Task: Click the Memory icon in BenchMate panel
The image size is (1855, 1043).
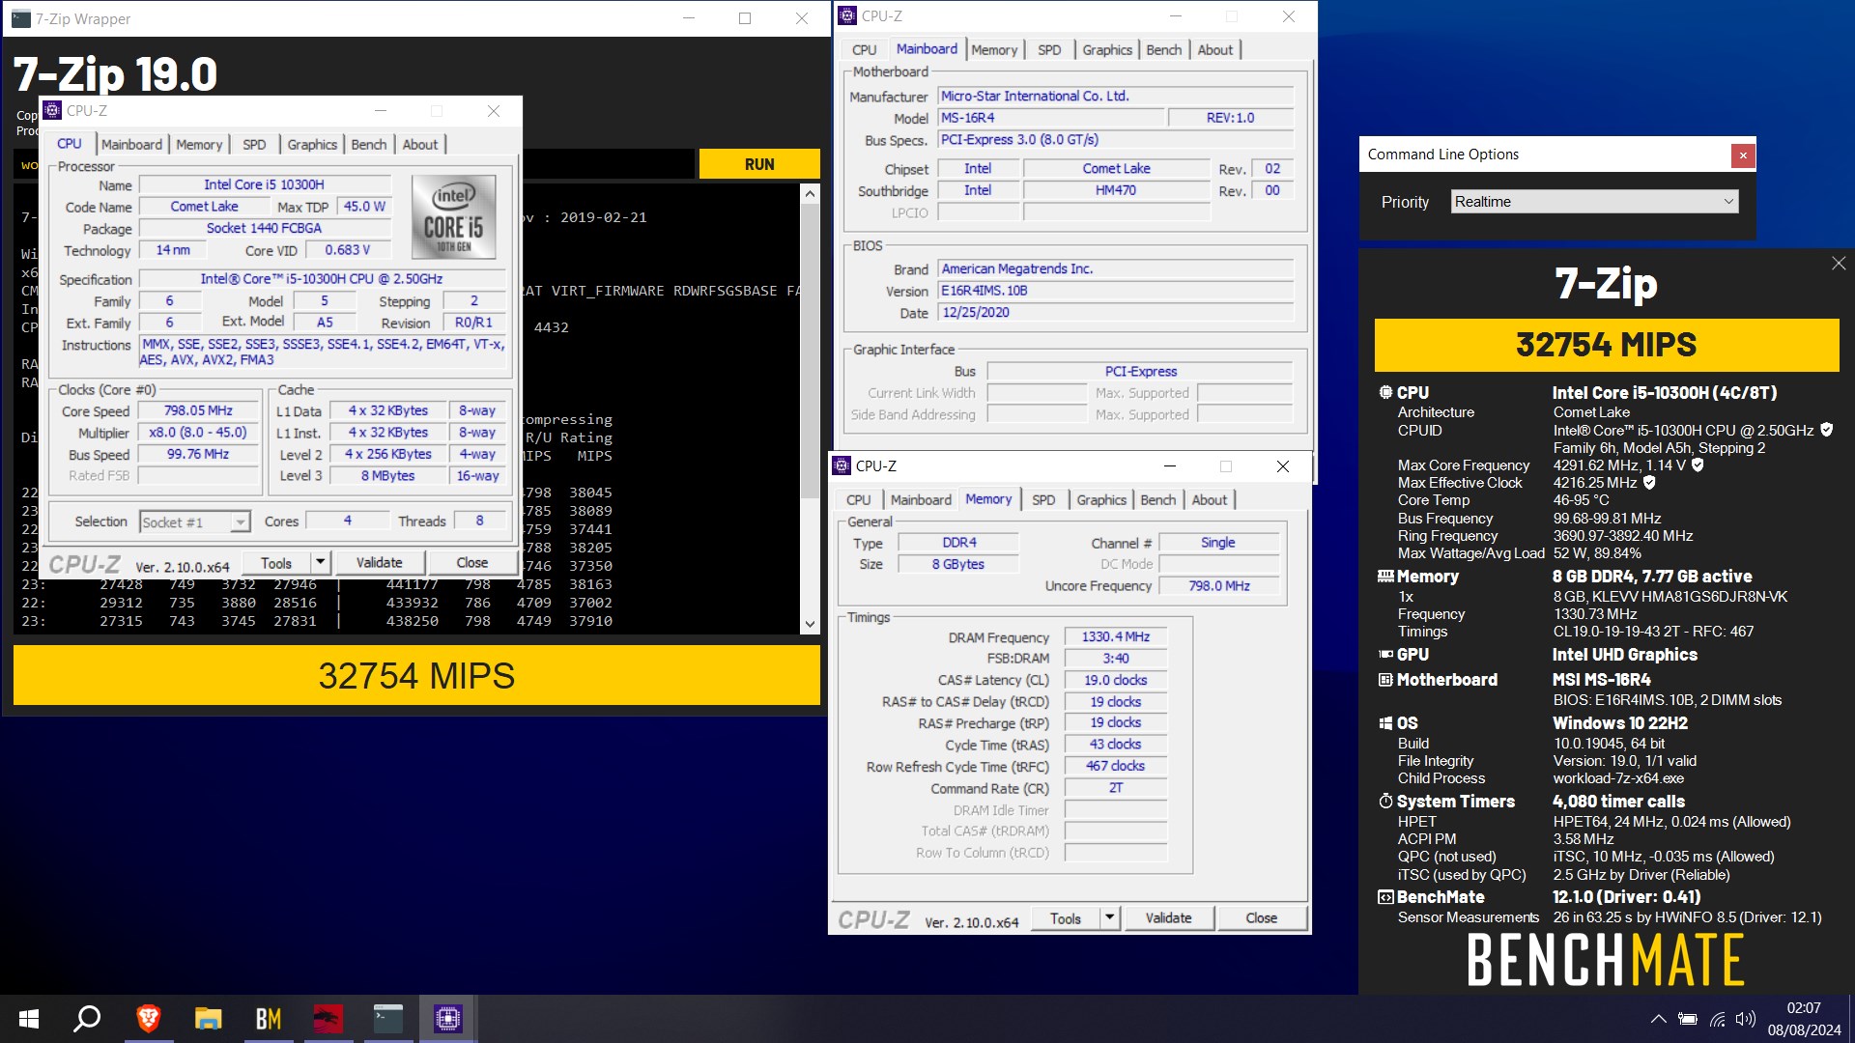Action: tap(1385, 577)
